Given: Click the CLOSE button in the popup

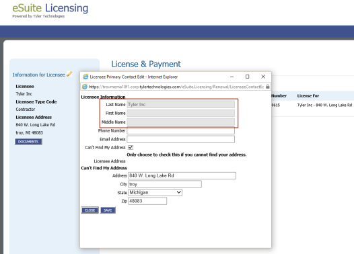Looking at the screenshot, I should pyautogui.click(x=90, y=210).
